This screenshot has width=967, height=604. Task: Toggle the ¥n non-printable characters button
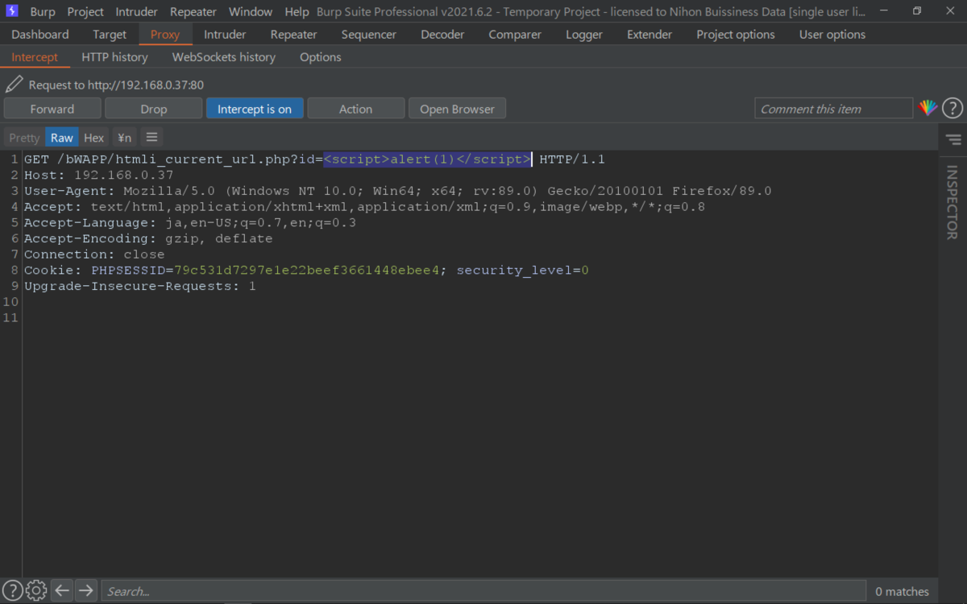(124, 138)
